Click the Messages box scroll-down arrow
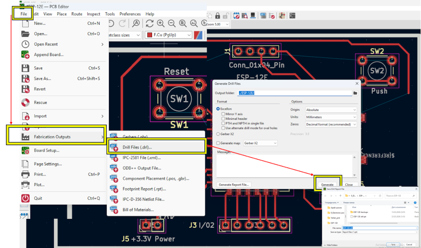The height and width of the screenshot is (248, 421). click(355, 175)
